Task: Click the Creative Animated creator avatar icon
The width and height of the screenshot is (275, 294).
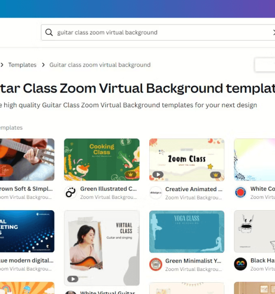Action: pyautogui.click(x=156, y=193)
